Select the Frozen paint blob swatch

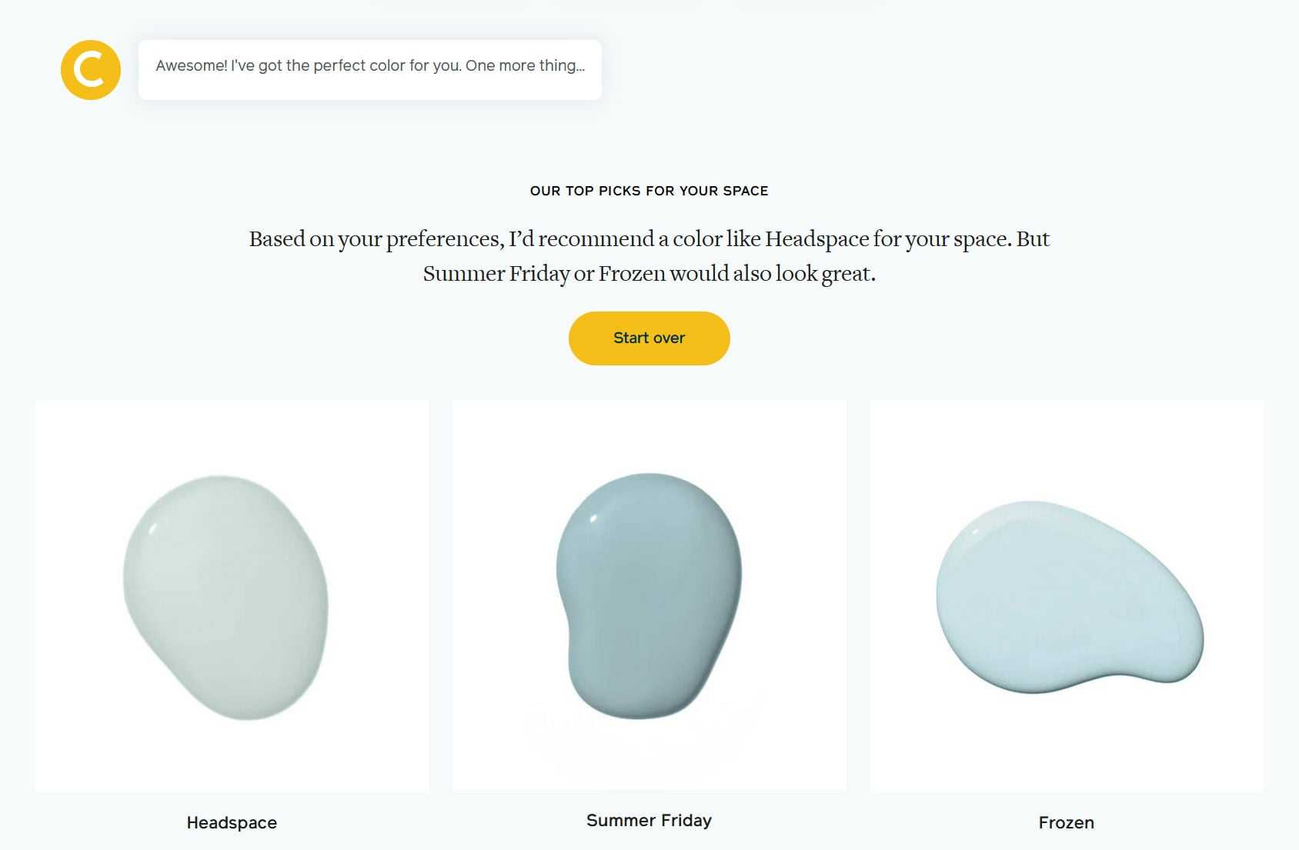click(1069, 597)
